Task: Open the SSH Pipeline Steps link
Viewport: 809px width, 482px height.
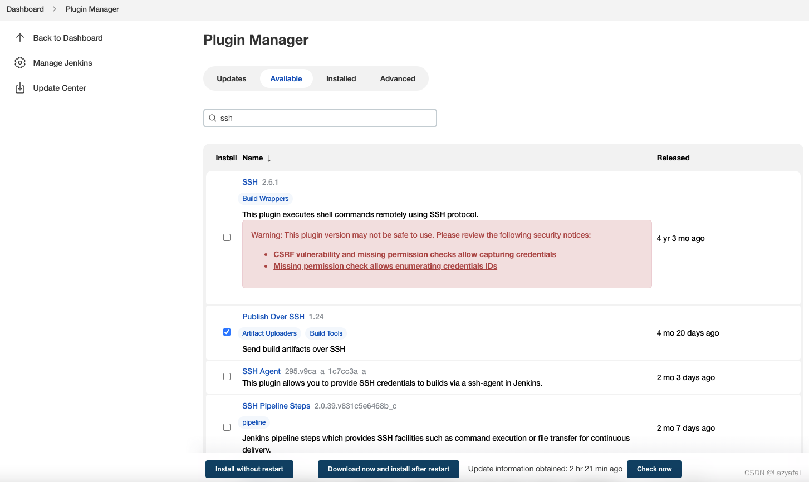Action: 276,406
